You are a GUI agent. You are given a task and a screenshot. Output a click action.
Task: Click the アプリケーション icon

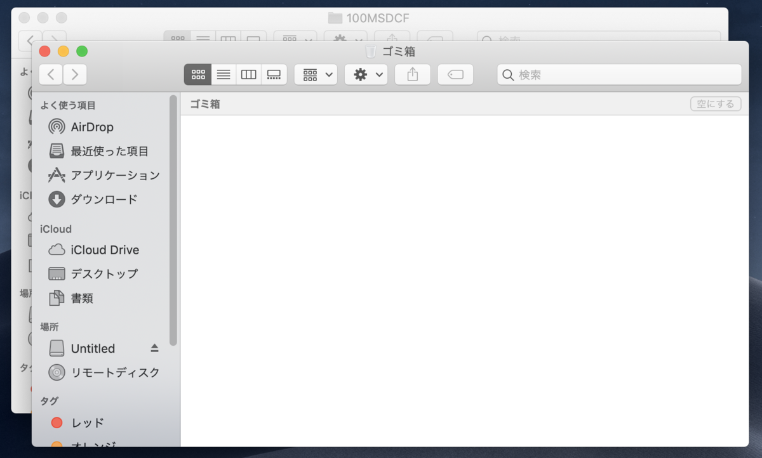click(57, 175)
